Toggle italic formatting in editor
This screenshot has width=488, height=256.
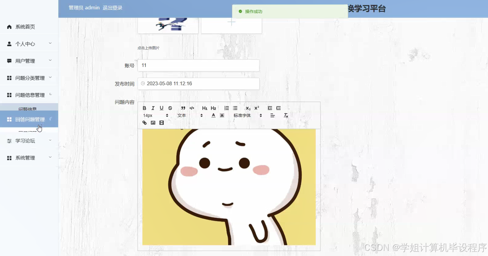click(153, 108)
